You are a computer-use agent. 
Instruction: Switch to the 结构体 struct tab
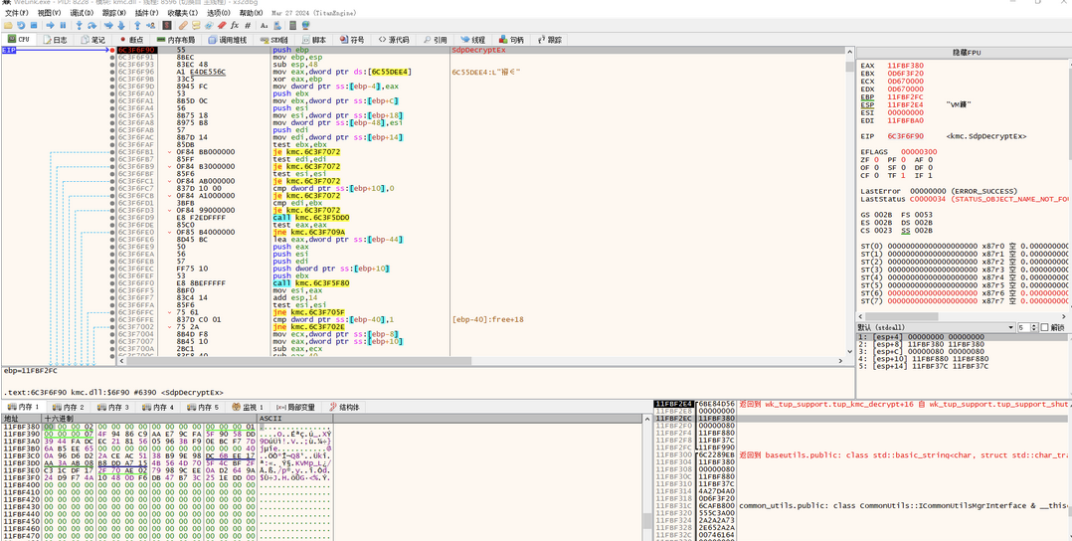[x=344, y=407]
